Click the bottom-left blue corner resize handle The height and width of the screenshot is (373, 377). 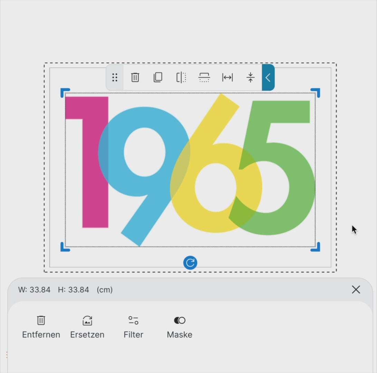65,247
